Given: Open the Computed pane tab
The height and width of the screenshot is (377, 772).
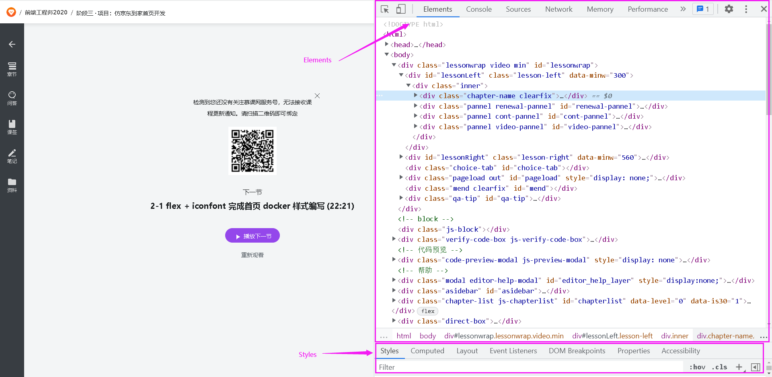Looking at the screenshot, I should pos(427,351).
